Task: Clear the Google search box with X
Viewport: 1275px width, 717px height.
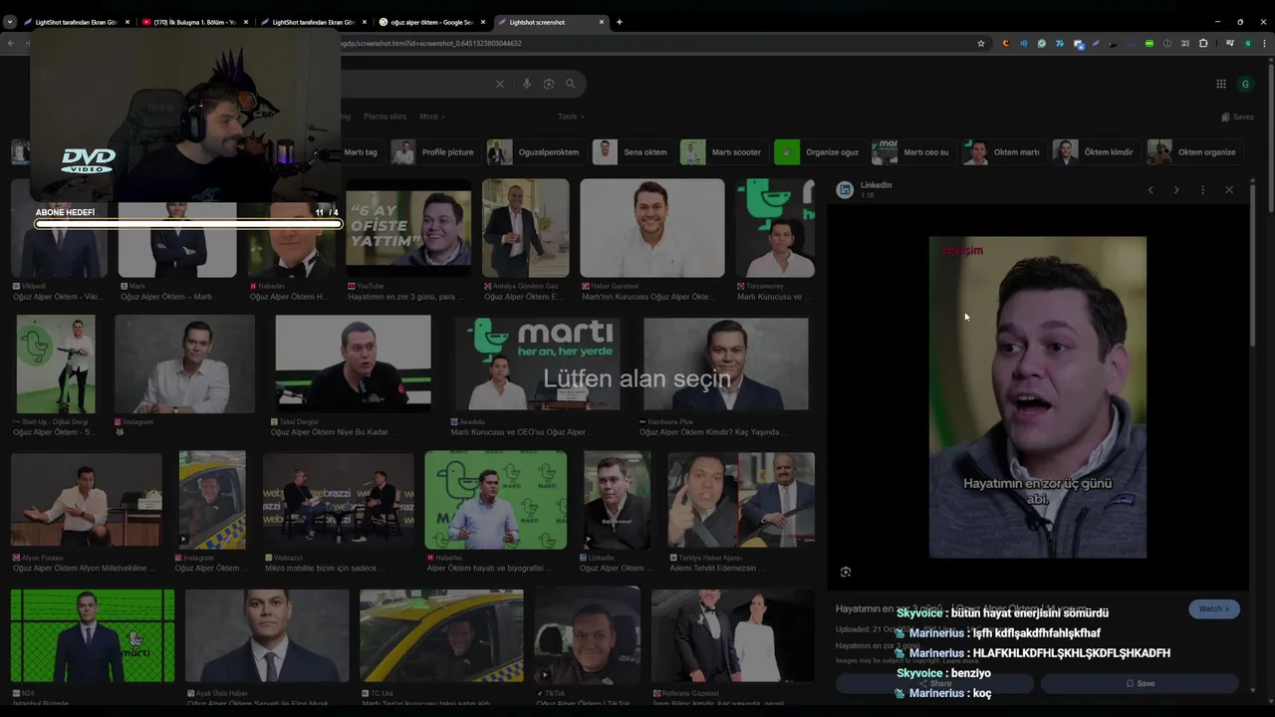Action: click(500, 84)
